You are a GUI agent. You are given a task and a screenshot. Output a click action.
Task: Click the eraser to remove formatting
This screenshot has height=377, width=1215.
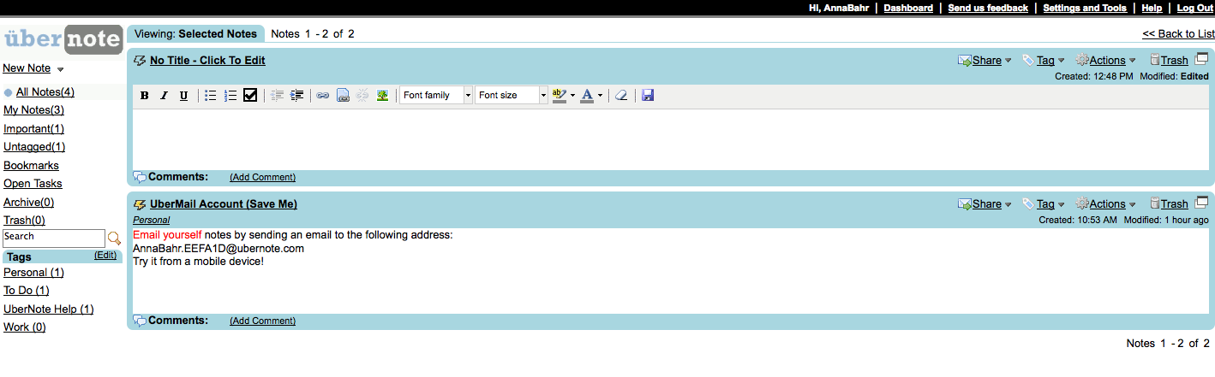coord(621,96)
